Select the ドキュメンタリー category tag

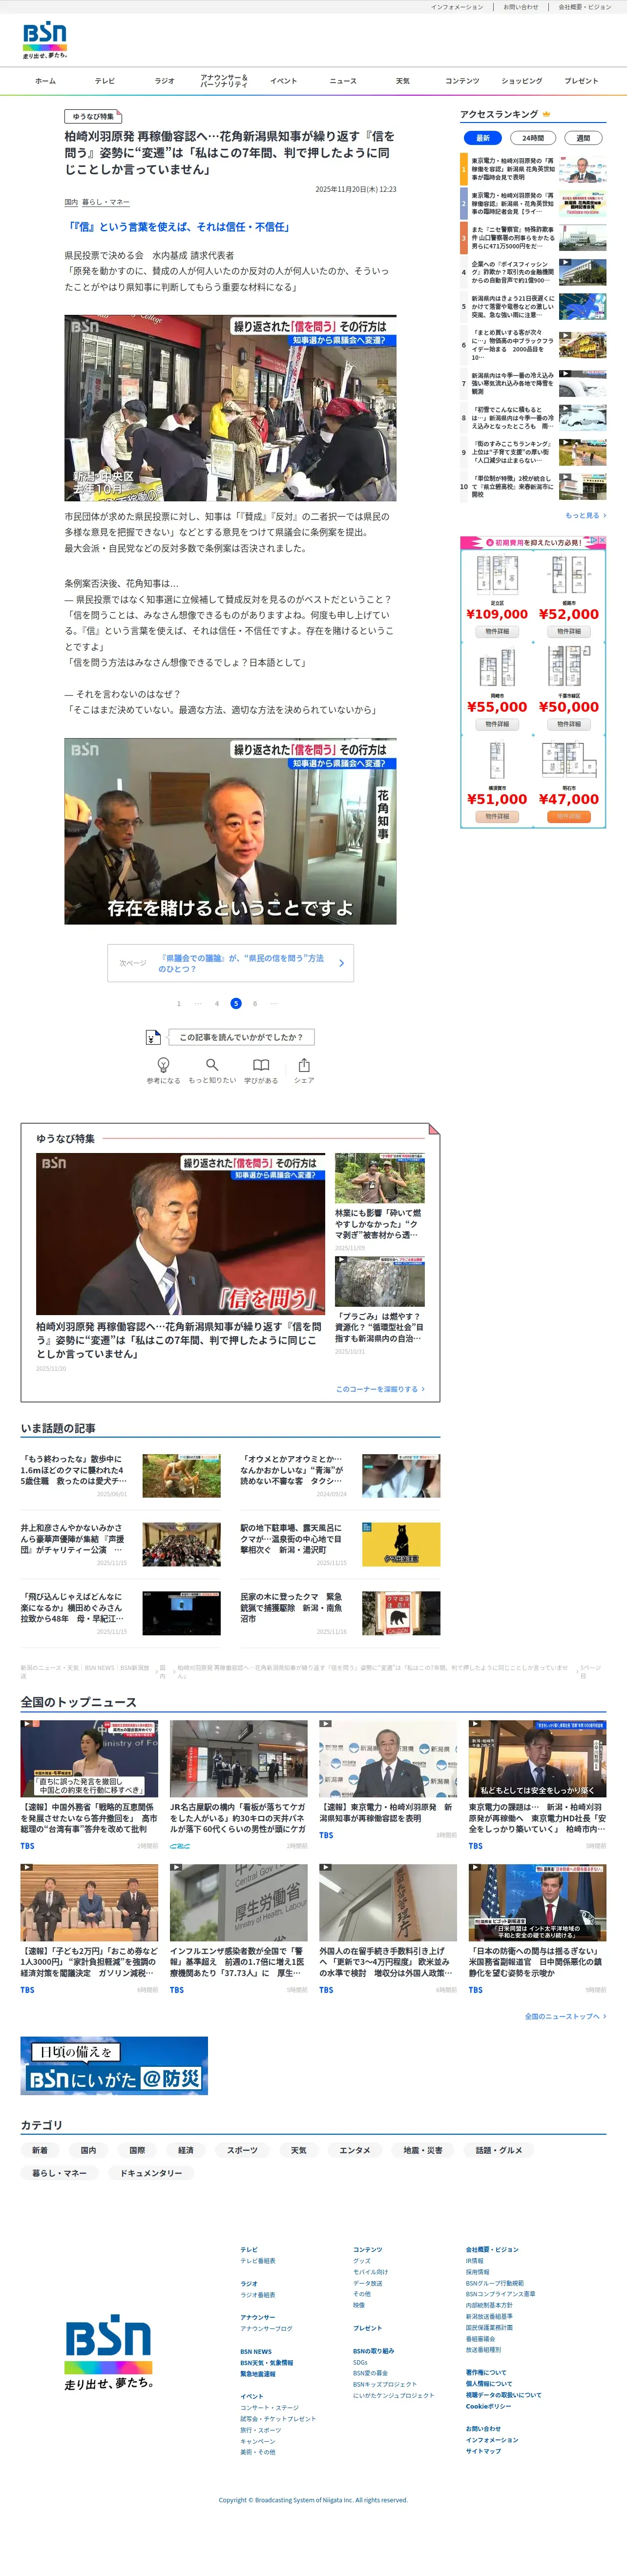coord(151,2173)
